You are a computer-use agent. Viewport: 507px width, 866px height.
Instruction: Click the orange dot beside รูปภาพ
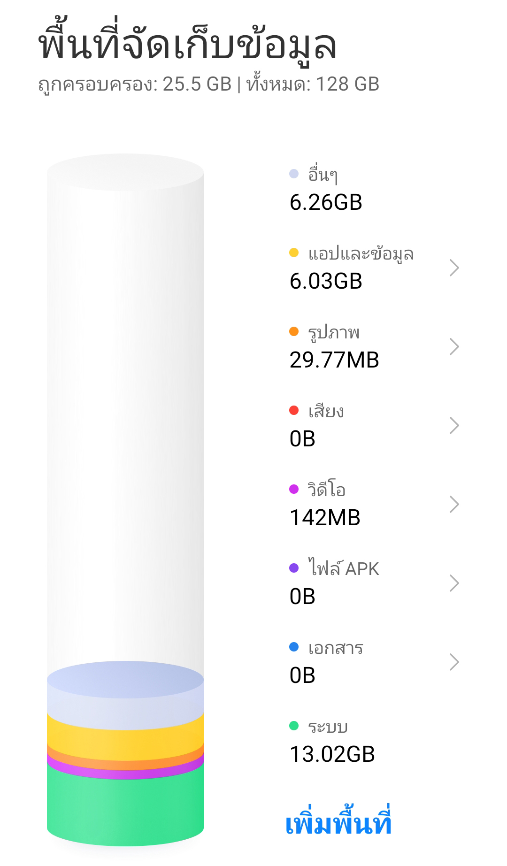pyautogui.click(x=294, y=331)
